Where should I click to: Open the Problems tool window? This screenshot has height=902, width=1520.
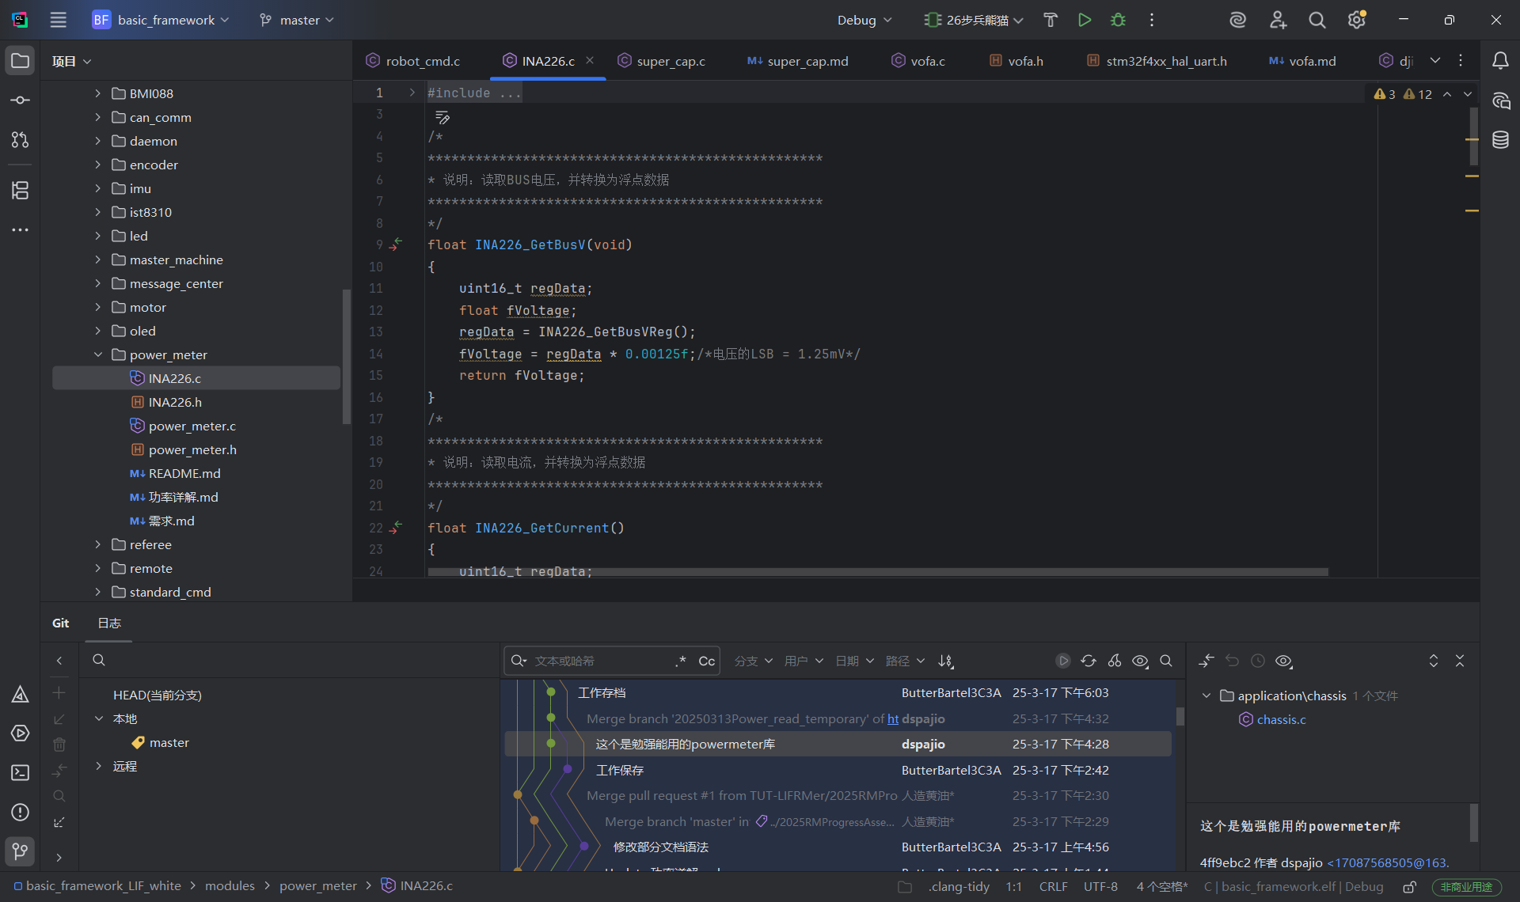tap(21, 813)
